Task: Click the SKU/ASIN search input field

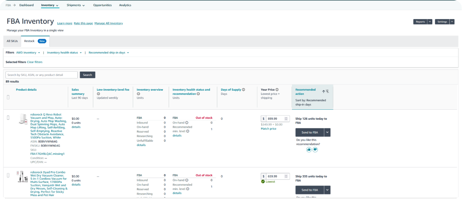Action: pos(41,75)
